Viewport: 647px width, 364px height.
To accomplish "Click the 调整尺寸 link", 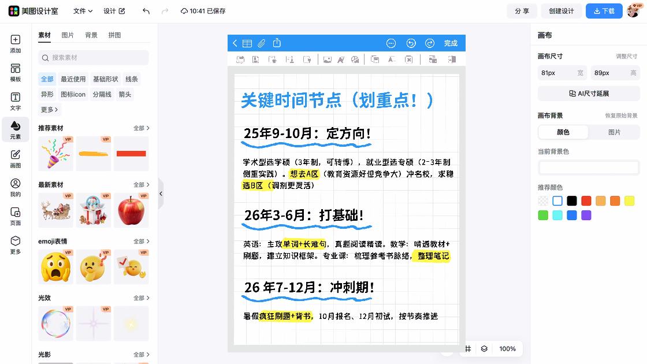I will (x=626, y=56).
